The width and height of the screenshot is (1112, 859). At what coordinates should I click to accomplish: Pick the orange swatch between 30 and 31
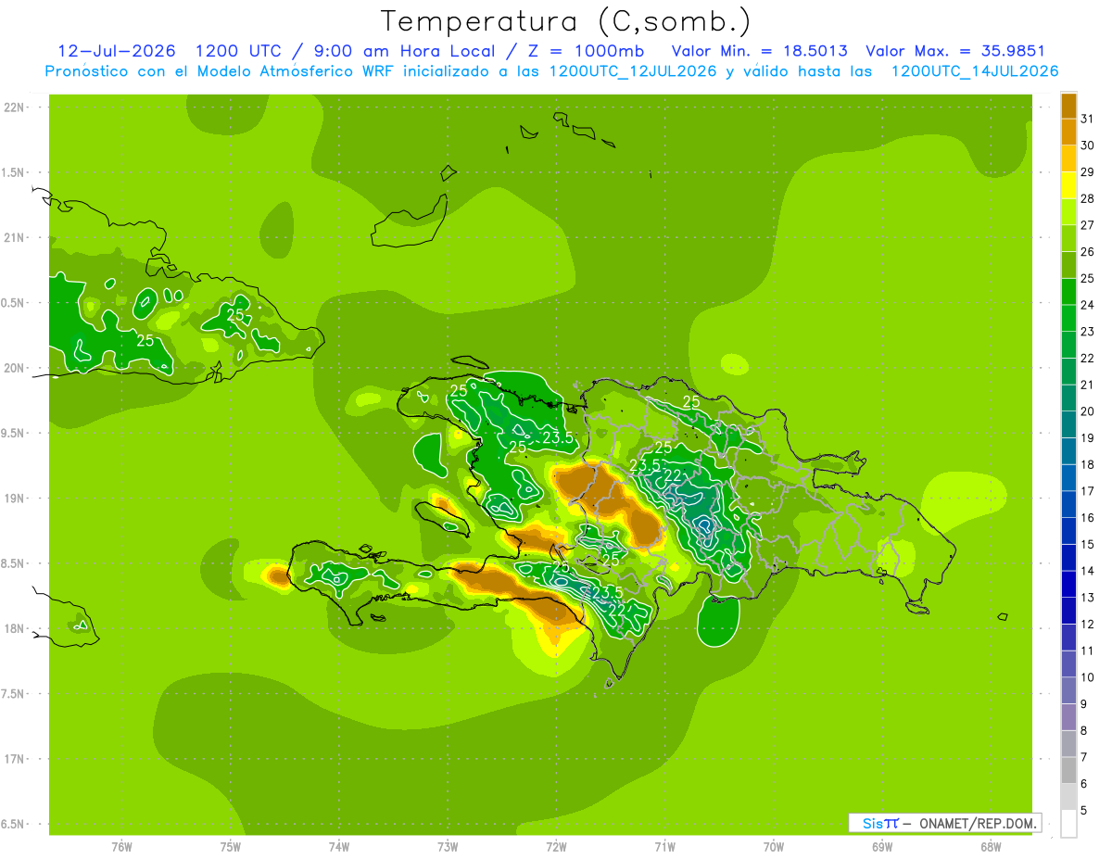click(x=1068, y=133)
